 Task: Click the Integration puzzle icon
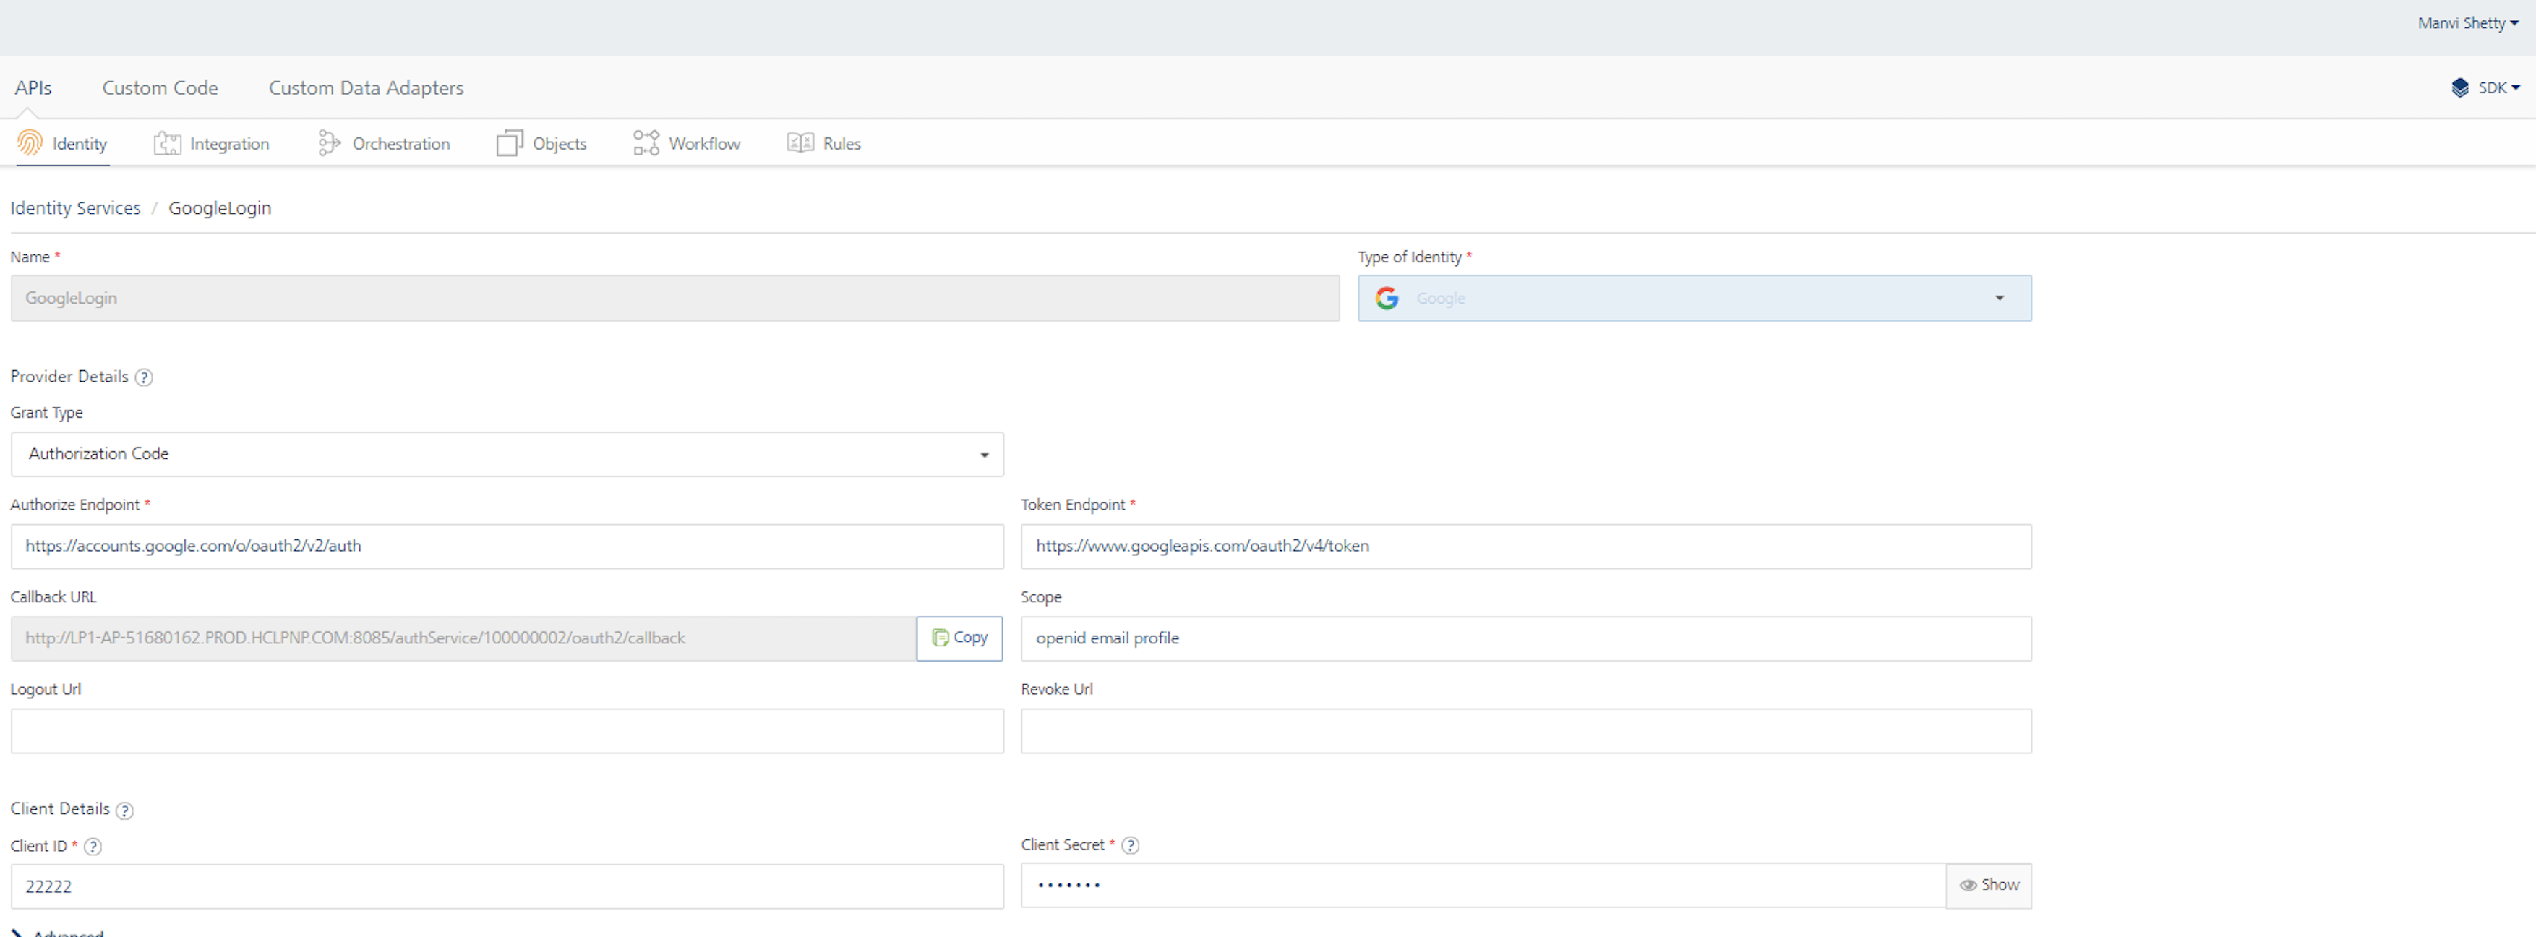[x=168, y=144]
